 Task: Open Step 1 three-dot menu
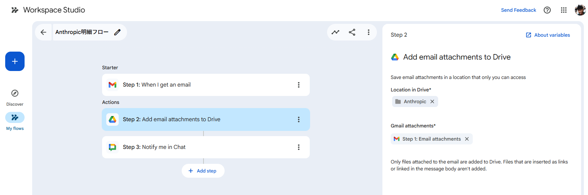point(299,85)
